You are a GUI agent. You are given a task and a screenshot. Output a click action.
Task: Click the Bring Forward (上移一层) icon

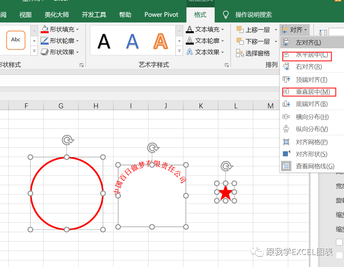click(240, 29)
